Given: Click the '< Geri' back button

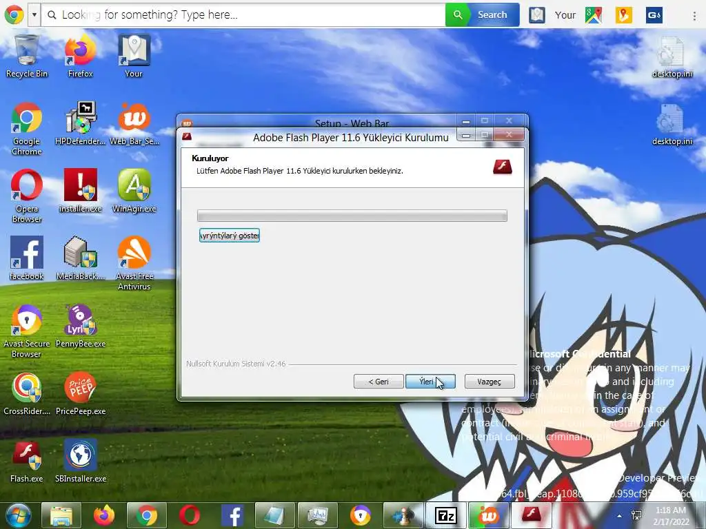Looking at the screenshot, I should pos(379,382).
